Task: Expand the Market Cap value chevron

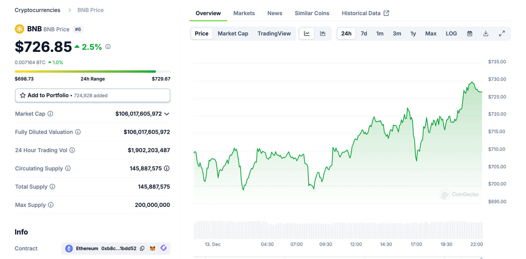Action: click(x=167, y=114)
